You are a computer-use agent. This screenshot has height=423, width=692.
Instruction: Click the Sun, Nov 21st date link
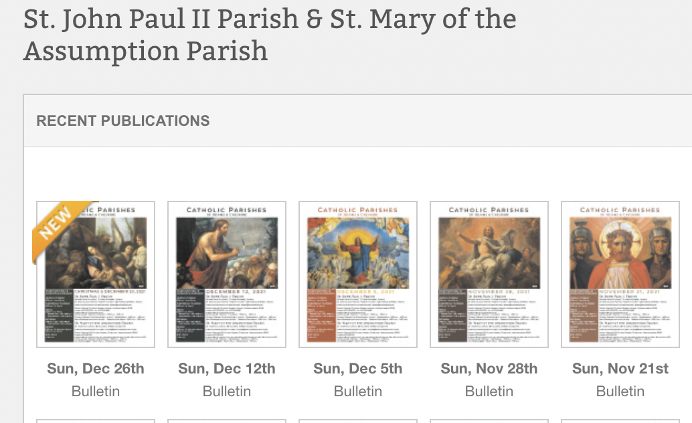pos(620,368)
